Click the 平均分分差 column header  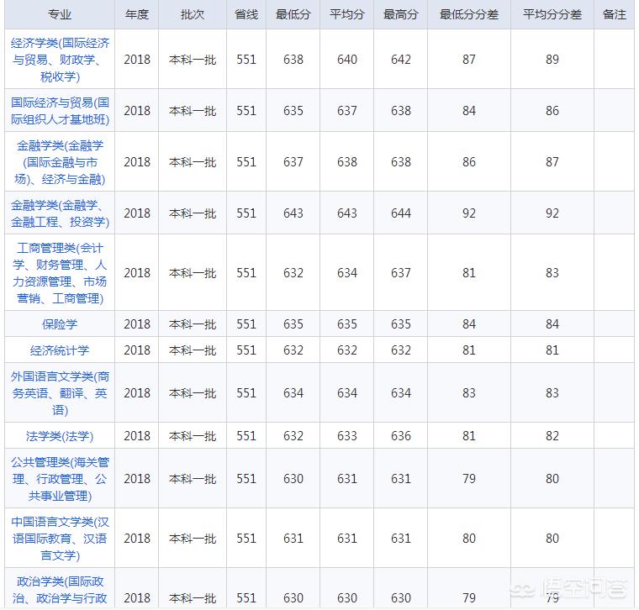click(x=552, y=14)
